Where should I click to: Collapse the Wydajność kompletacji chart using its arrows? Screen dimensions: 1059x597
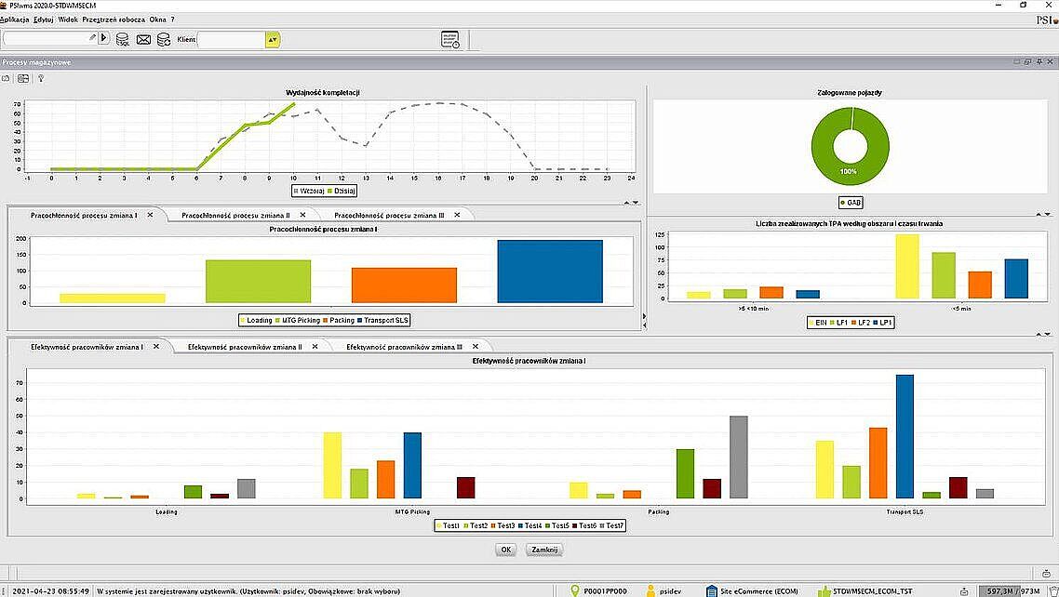(631, 203)
